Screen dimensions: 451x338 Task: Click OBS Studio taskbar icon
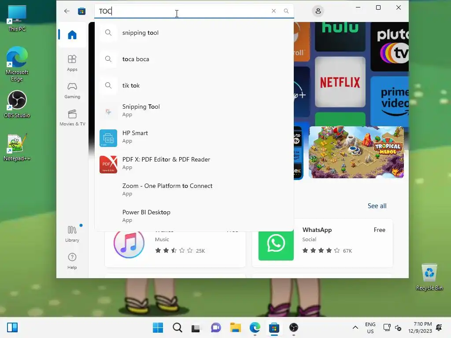293,327
